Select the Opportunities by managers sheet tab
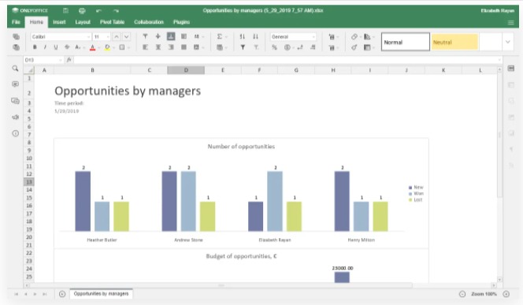 [101, 294]
